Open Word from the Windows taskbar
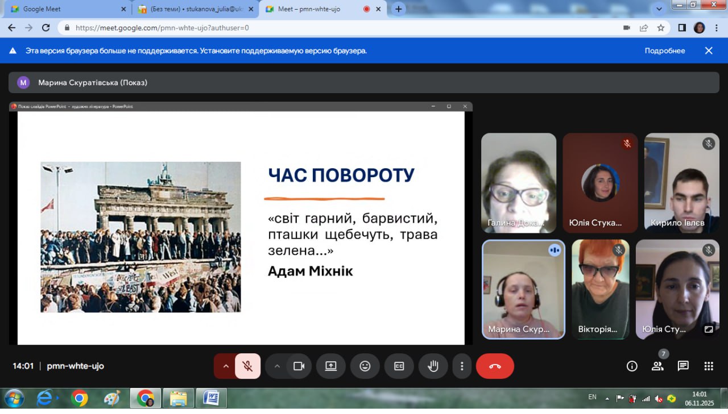 point(211,399)
